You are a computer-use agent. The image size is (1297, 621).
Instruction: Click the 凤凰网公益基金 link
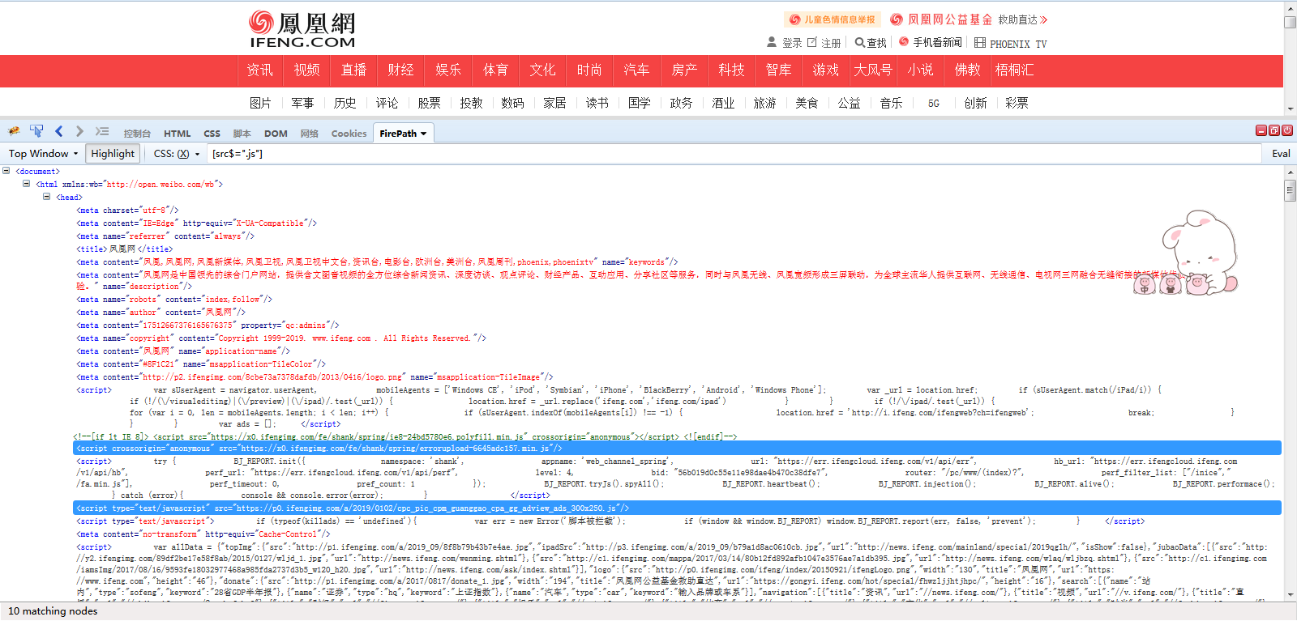[x=941, y=19]
